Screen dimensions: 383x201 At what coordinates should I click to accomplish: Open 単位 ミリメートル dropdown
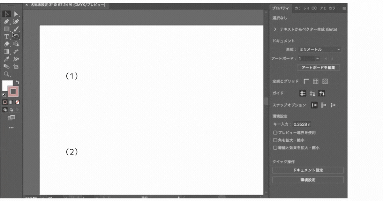[319, 49]
